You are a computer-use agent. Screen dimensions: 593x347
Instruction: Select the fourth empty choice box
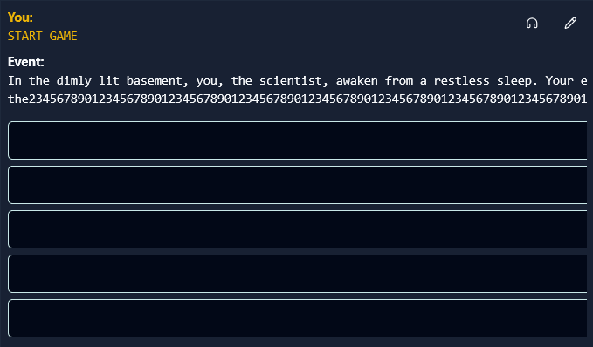click(x=297, y=274)
